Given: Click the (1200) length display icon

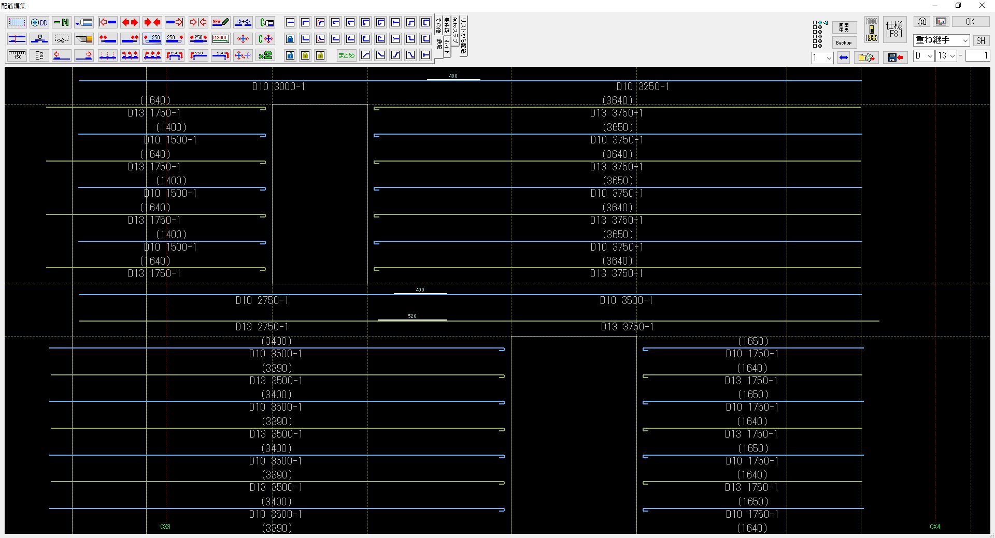Looking at the screenshot, I should point(221,39).
